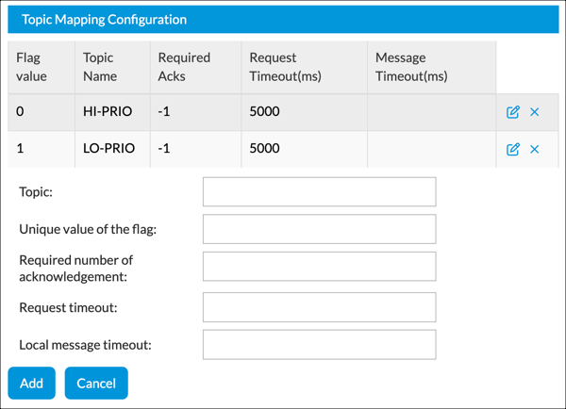Viewport: 566px width, 409px height.
Task: Click the Unique value of the flag: label
Action: pyautogui.click(x=88, y=229)
